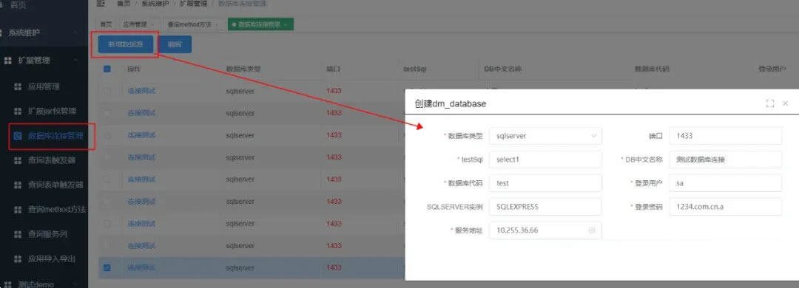Click the testSql column header

[414, 69]
